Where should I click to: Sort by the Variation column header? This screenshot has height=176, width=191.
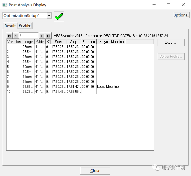click(x=14, y=42)
